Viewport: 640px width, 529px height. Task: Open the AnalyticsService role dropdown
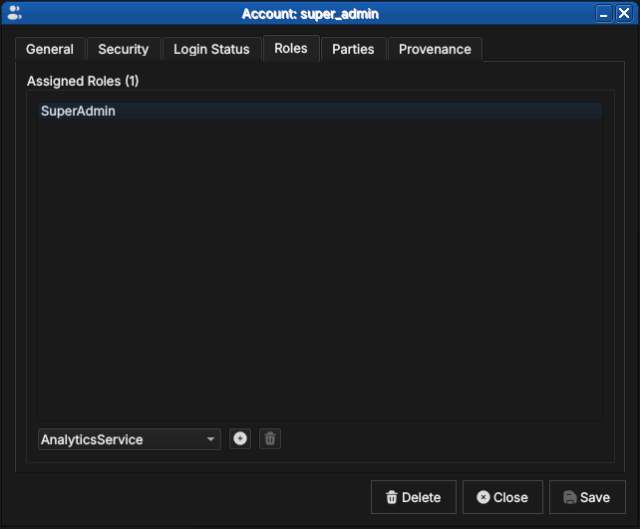pyautogui.click(x=129, y=439)
